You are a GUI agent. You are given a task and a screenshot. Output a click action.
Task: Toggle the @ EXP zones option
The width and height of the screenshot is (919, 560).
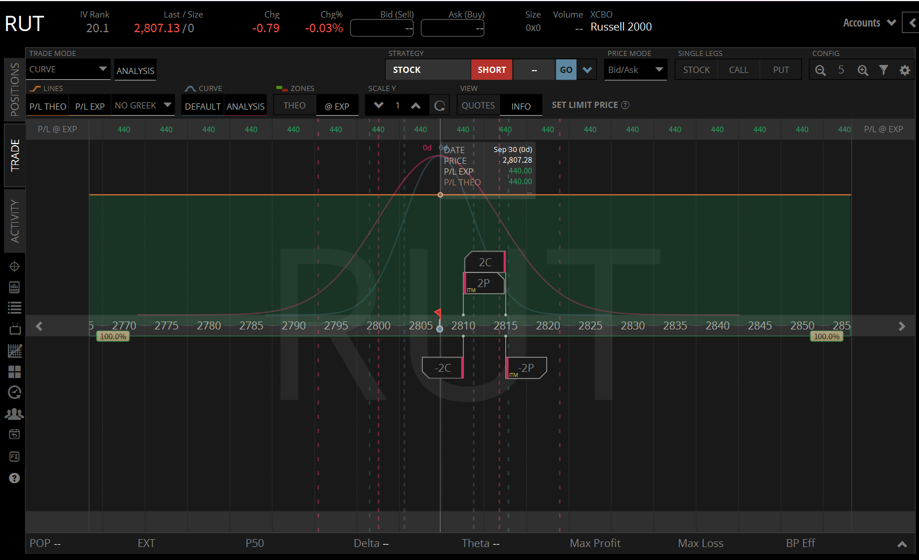[x=337, y=106]
